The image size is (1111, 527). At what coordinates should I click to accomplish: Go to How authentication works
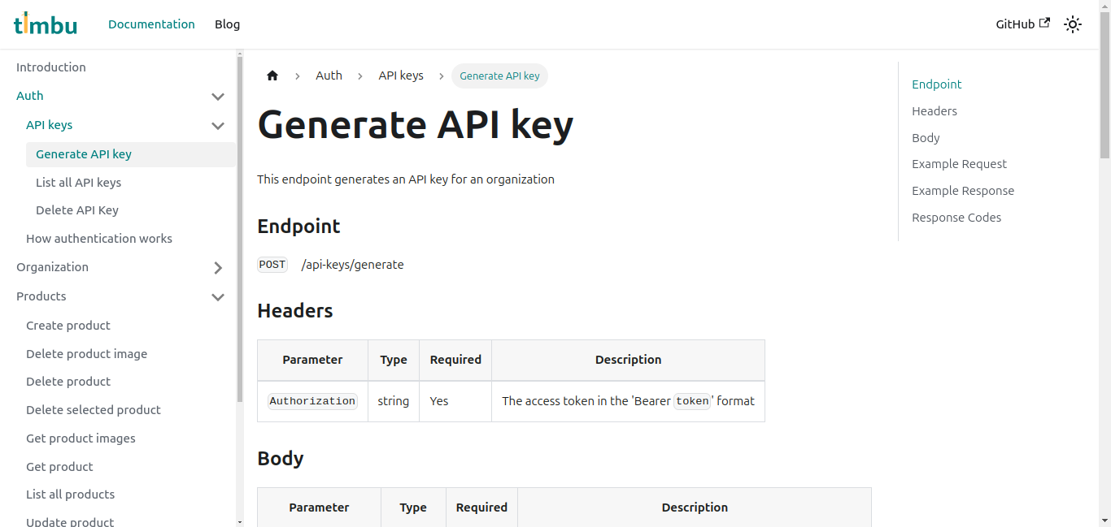point(99,239)
